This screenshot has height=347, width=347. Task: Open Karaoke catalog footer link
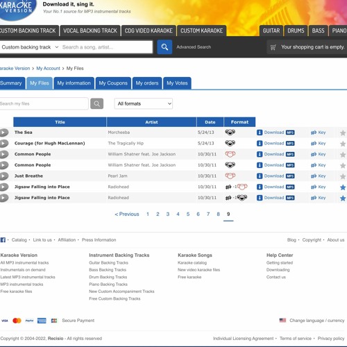pos(192,263)
